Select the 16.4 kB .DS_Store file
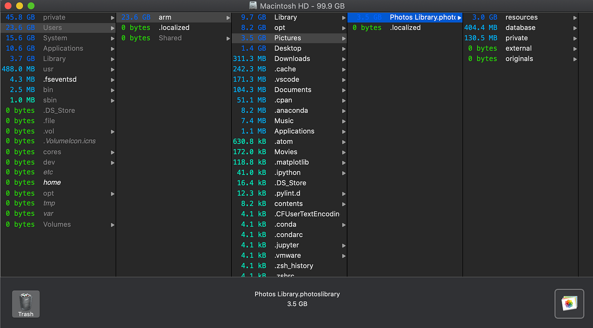The image size is (593, 328). (x=290, y=183)
